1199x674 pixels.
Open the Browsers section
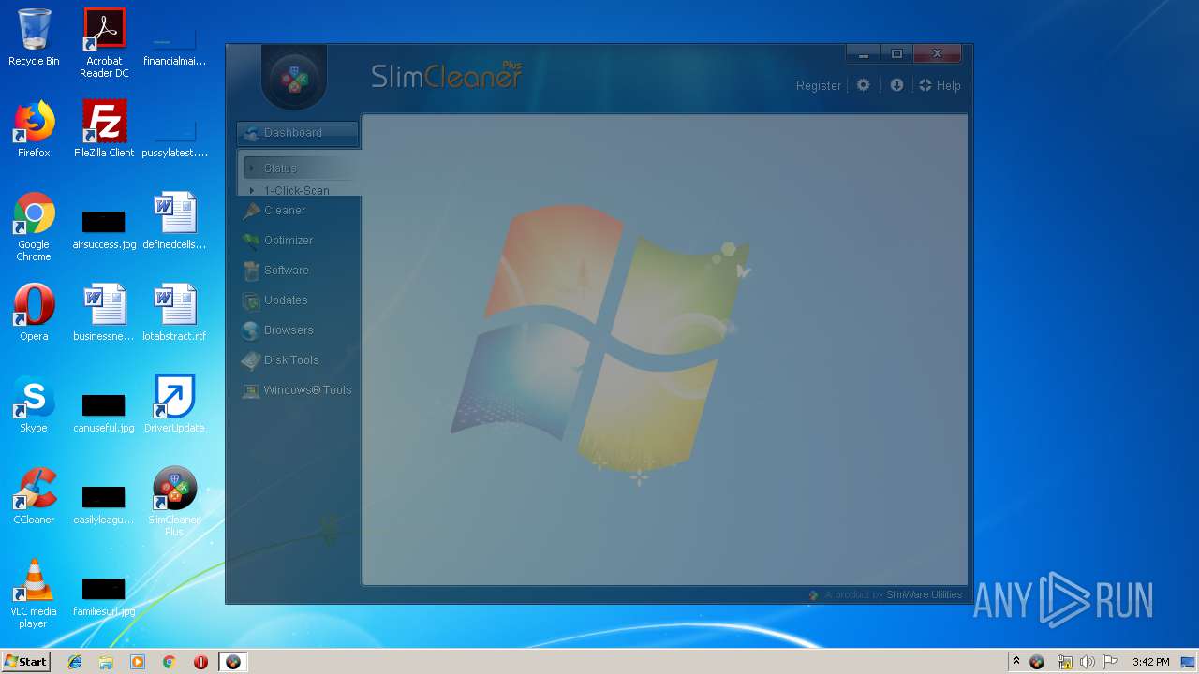(289, 330)
